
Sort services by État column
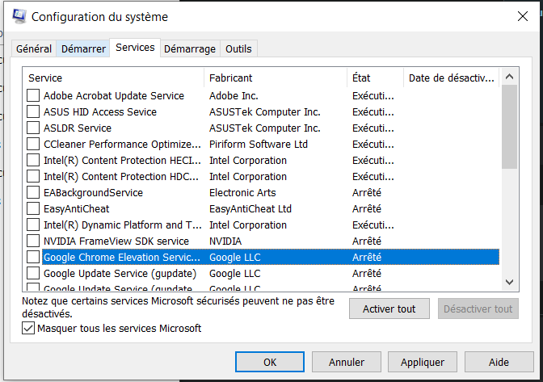tap(376, 78)
